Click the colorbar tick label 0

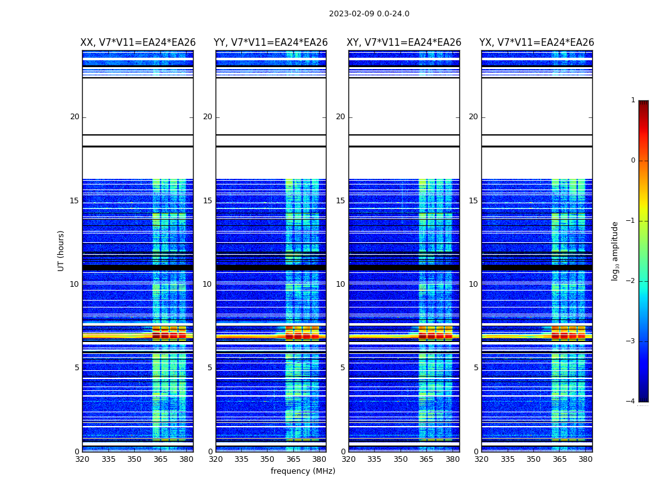pyautogui.click(x=633, y=161)
